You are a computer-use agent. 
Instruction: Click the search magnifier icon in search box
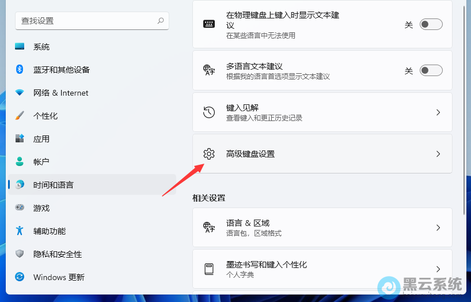pyautogui.click(x=161, y=21)
